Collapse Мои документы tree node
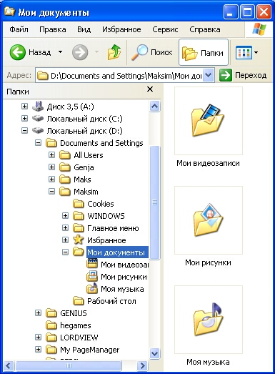This screenshot has height=374, width=275. pyautogui.click(x=65, y=252)
